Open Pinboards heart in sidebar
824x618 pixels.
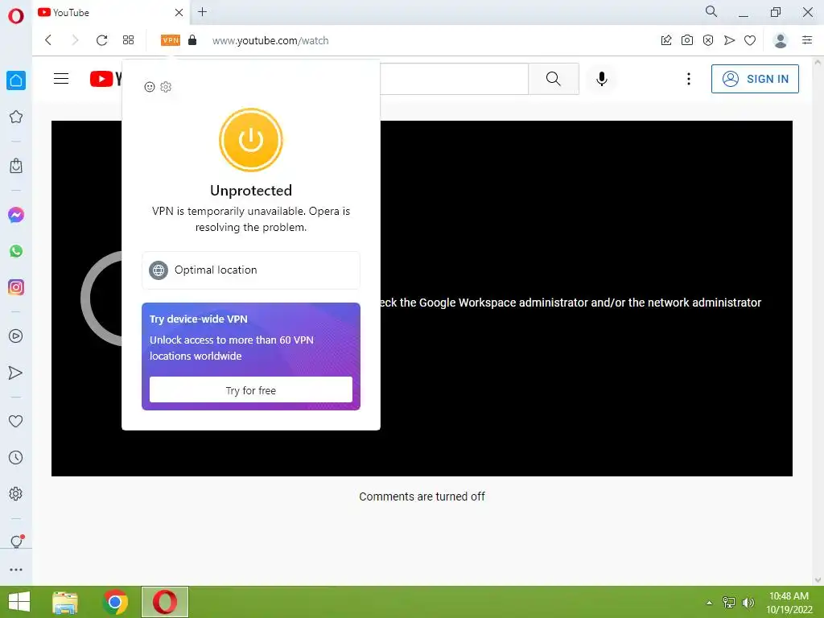[16, 421]
